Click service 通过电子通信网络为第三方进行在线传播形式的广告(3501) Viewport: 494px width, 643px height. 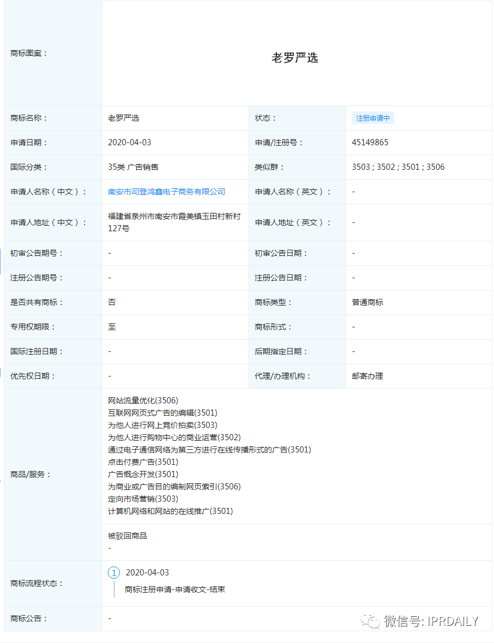209,450
